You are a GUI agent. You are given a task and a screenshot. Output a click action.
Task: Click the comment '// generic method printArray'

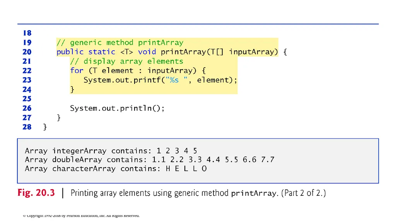[x=120, y=42]
